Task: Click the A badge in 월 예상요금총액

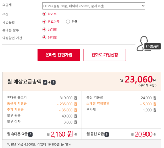Action: (x=45, y=82)
